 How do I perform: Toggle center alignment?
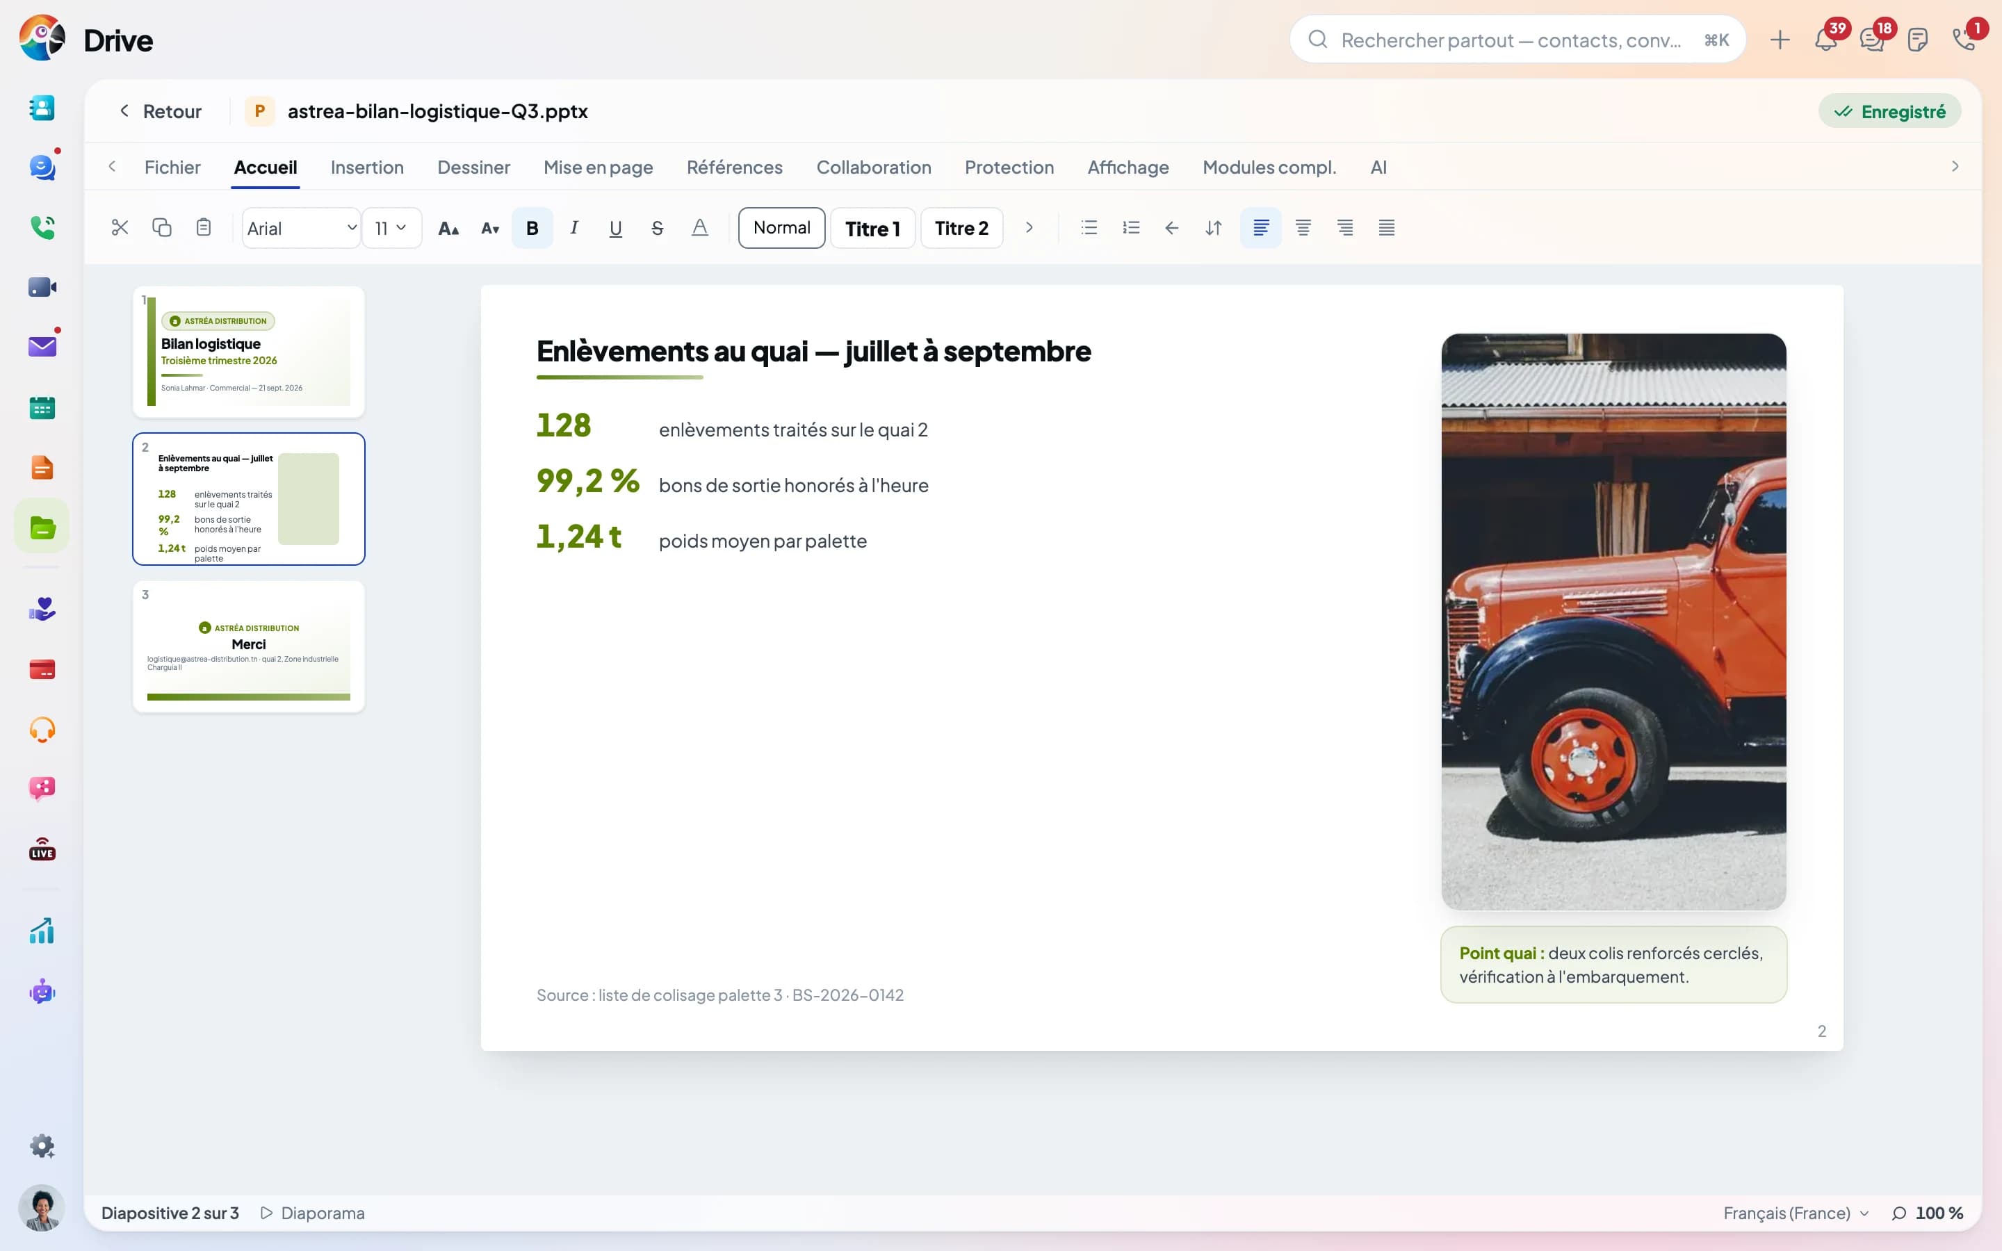1303,227
